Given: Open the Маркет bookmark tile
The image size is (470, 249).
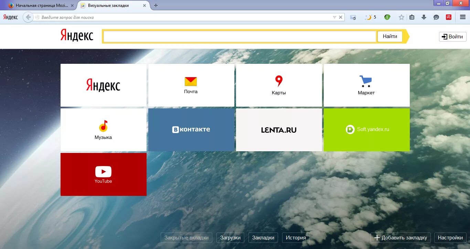Looking at the screenshot, I should point(367,85).
